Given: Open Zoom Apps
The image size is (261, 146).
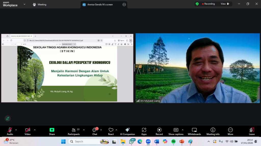Looking at the screenshot, I should (x=144, y=131).
